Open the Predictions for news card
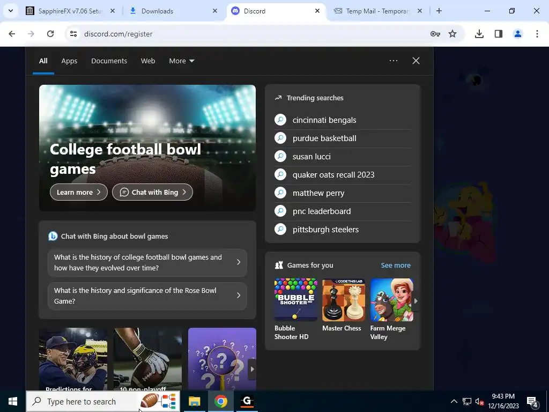The height and width of the screenshot is (412, 549). [x=73, y=359]
